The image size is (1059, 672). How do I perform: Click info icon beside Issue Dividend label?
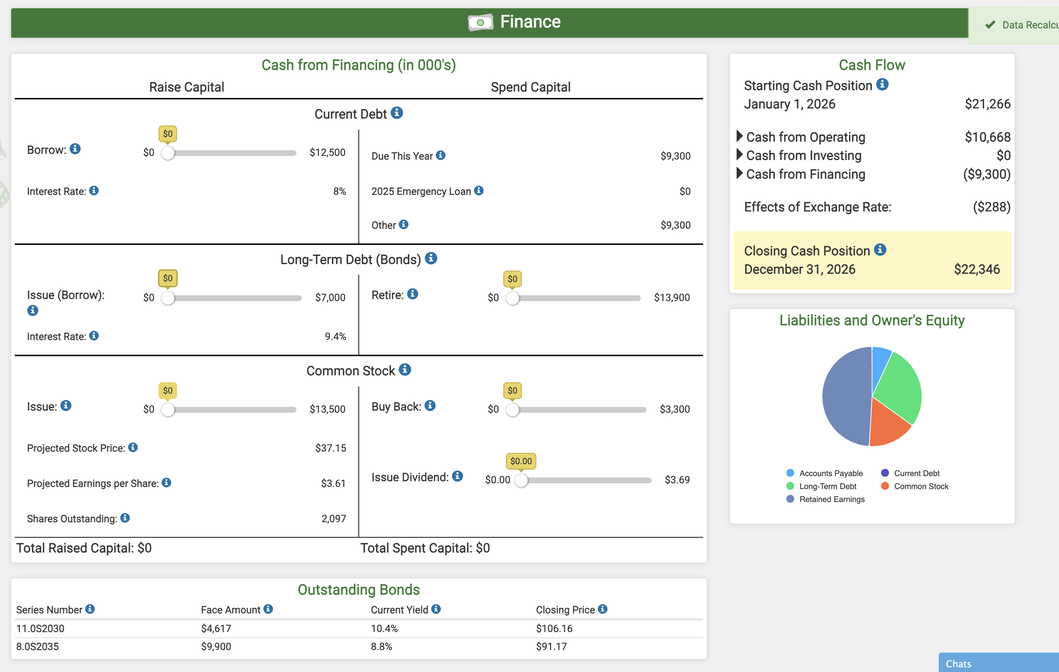click(x=457, y=476)
